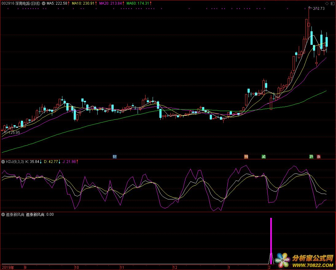This screenshot has height=270, width=336.
Task: Click the orange 预 forecast marker
Action: click(246, 157)
